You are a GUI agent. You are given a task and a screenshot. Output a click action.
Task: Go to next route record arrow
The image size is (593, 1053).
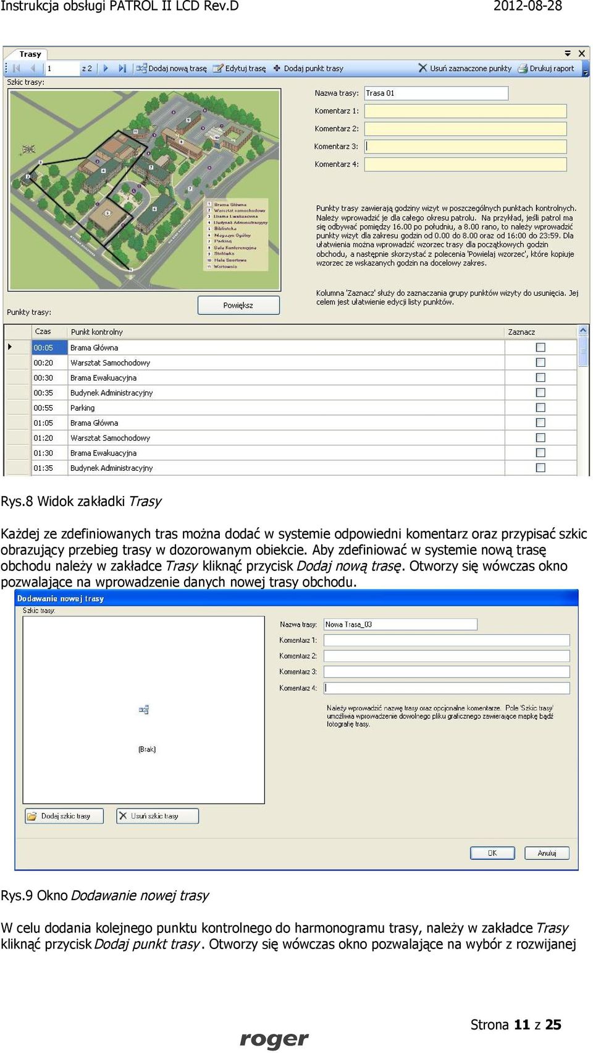click(106, 69)
